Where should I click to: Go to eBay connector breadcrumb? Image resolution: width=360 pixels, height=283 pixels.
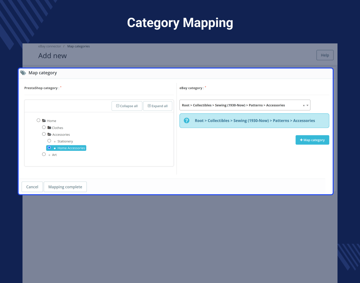coord(50,46)
